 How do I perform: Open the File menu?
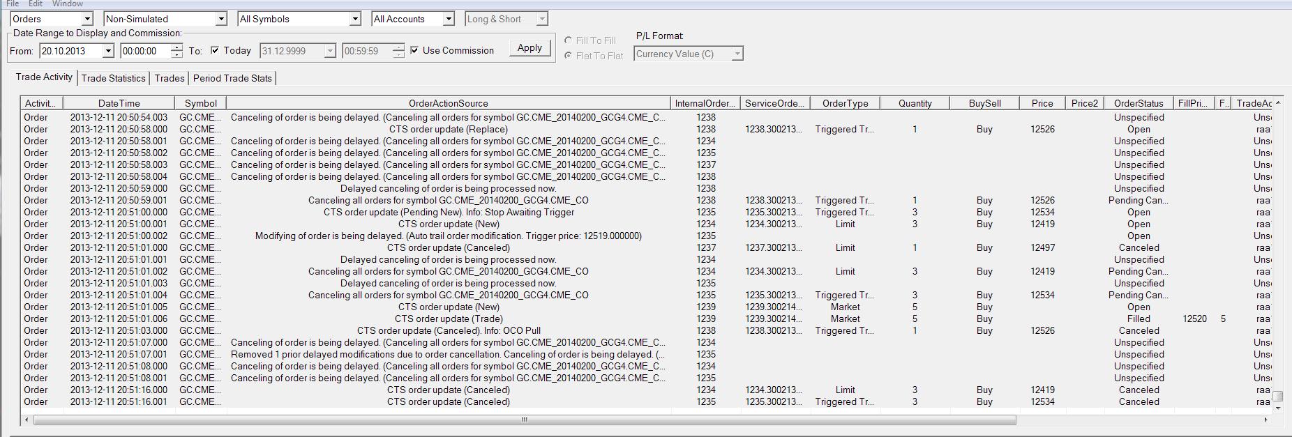click(x=13, y=3)
